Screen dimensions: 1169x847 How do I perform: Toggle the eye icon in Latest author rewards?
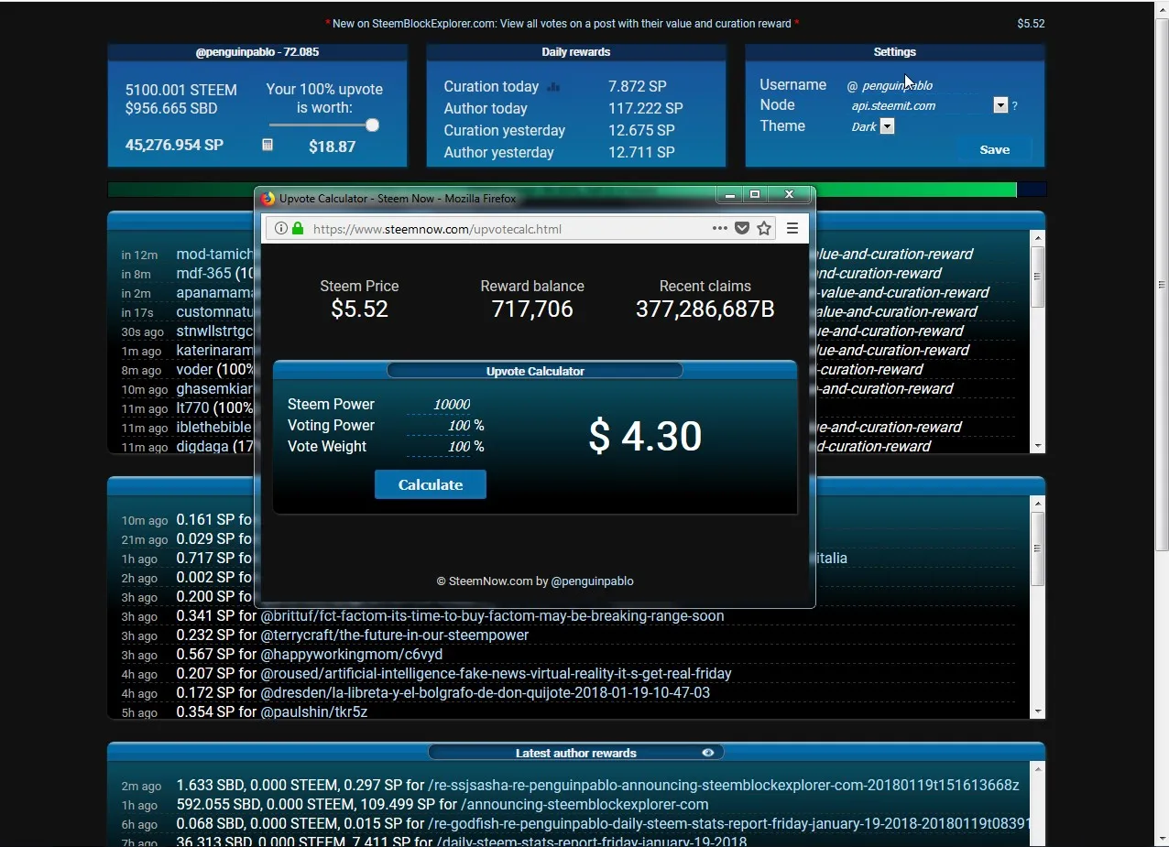coord(708,753)
